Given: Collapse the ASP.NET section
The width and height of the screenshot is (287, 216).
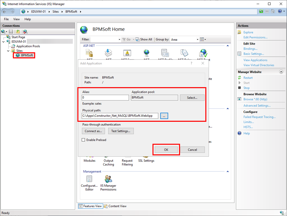Looking at the screenshot, I should pyautogui.click(x=227, y=46).
